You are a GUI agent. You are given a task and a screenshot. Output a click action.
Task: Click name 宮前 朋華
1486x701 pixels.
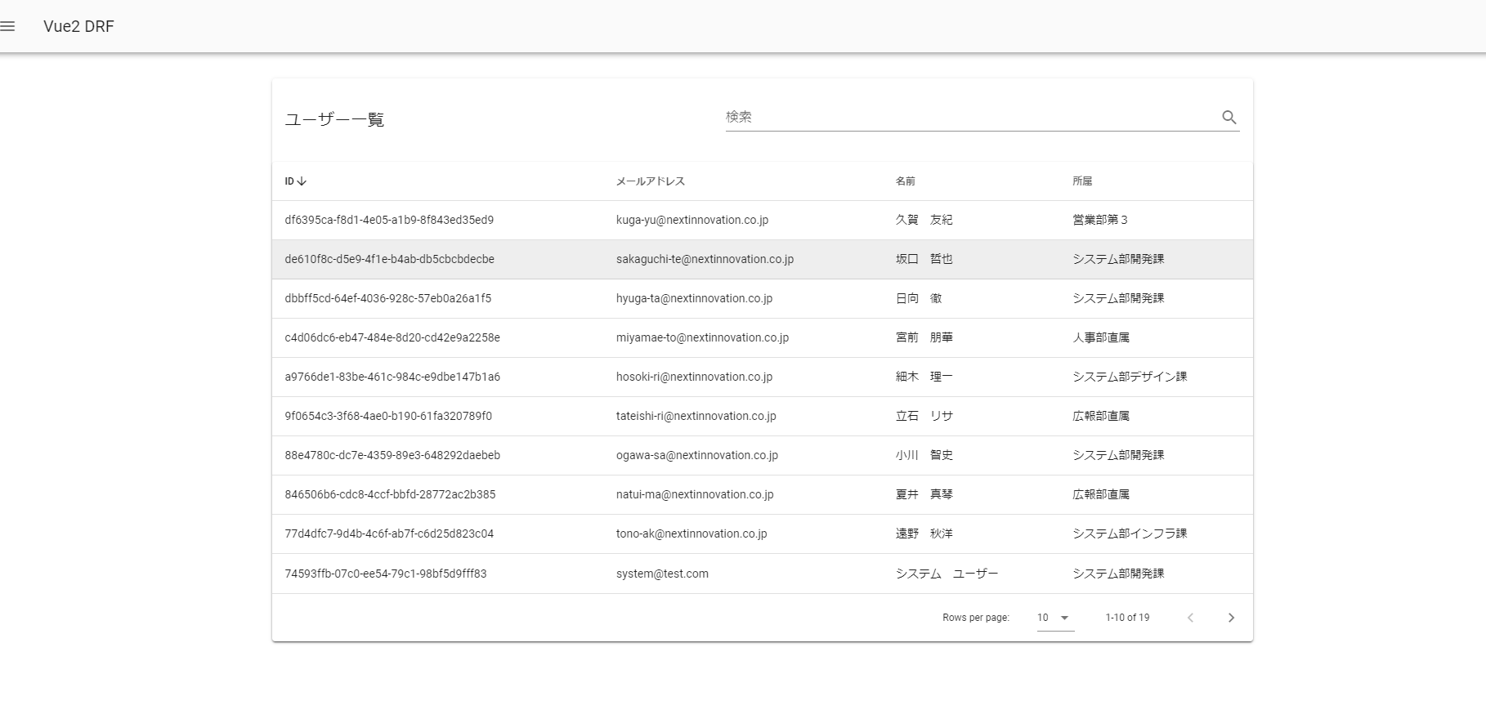[x=924, y=338]
